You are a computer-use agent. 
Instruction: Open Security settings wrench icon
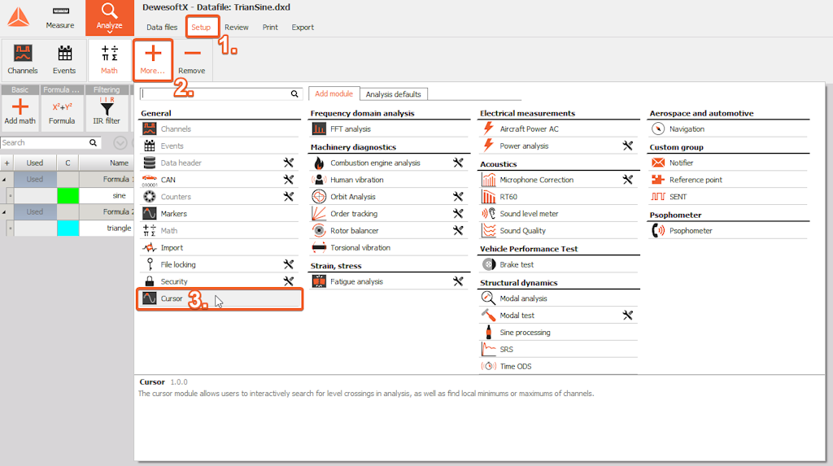289,281
